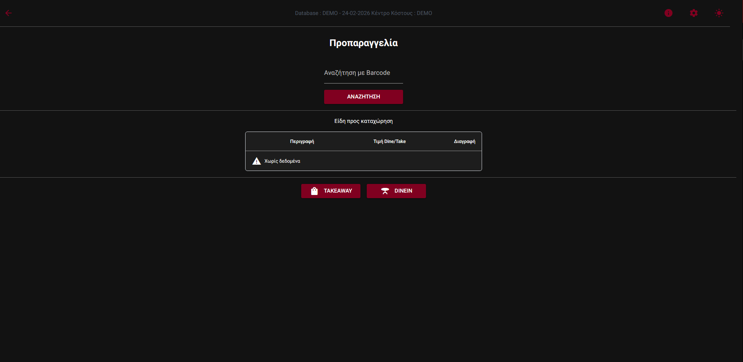Screen dimensions: 743x362
Task: Click the Διαγραφή column header
Action: [464, 141]
